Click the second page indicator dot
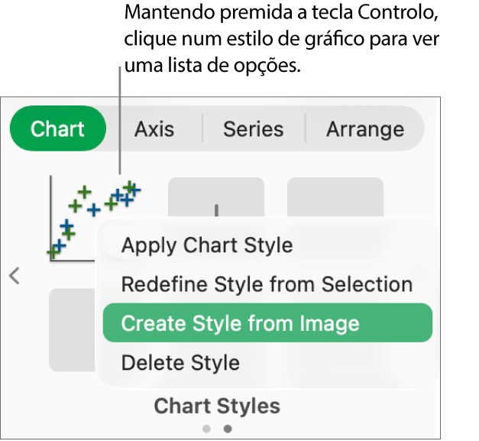Image resolution: width=479 pixels, height=441 pixels. click(227, 429)
